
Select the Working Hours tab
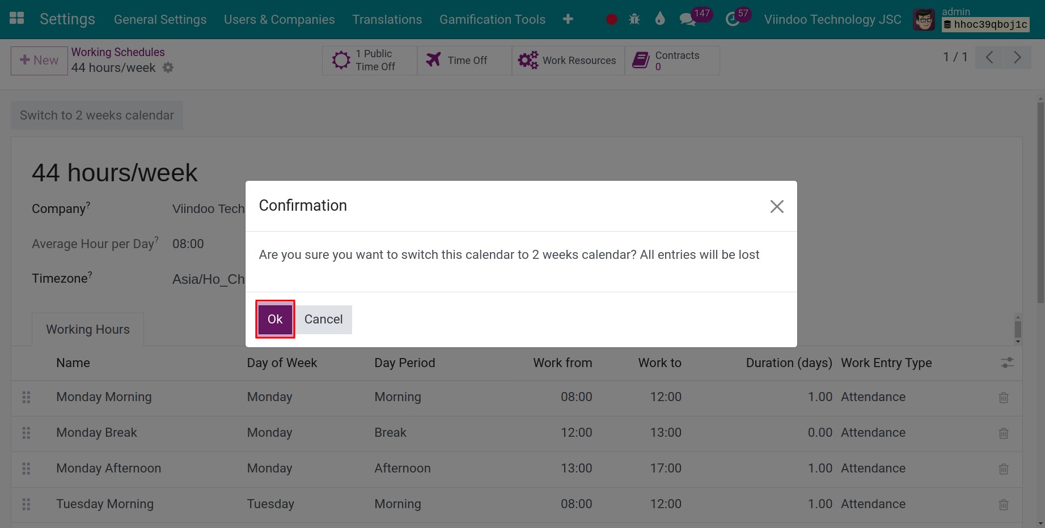[x=88, y=329]
